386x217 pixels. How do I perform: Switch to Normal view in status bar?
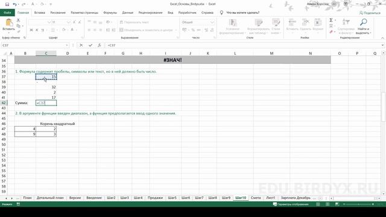click(x=318, y=204)
